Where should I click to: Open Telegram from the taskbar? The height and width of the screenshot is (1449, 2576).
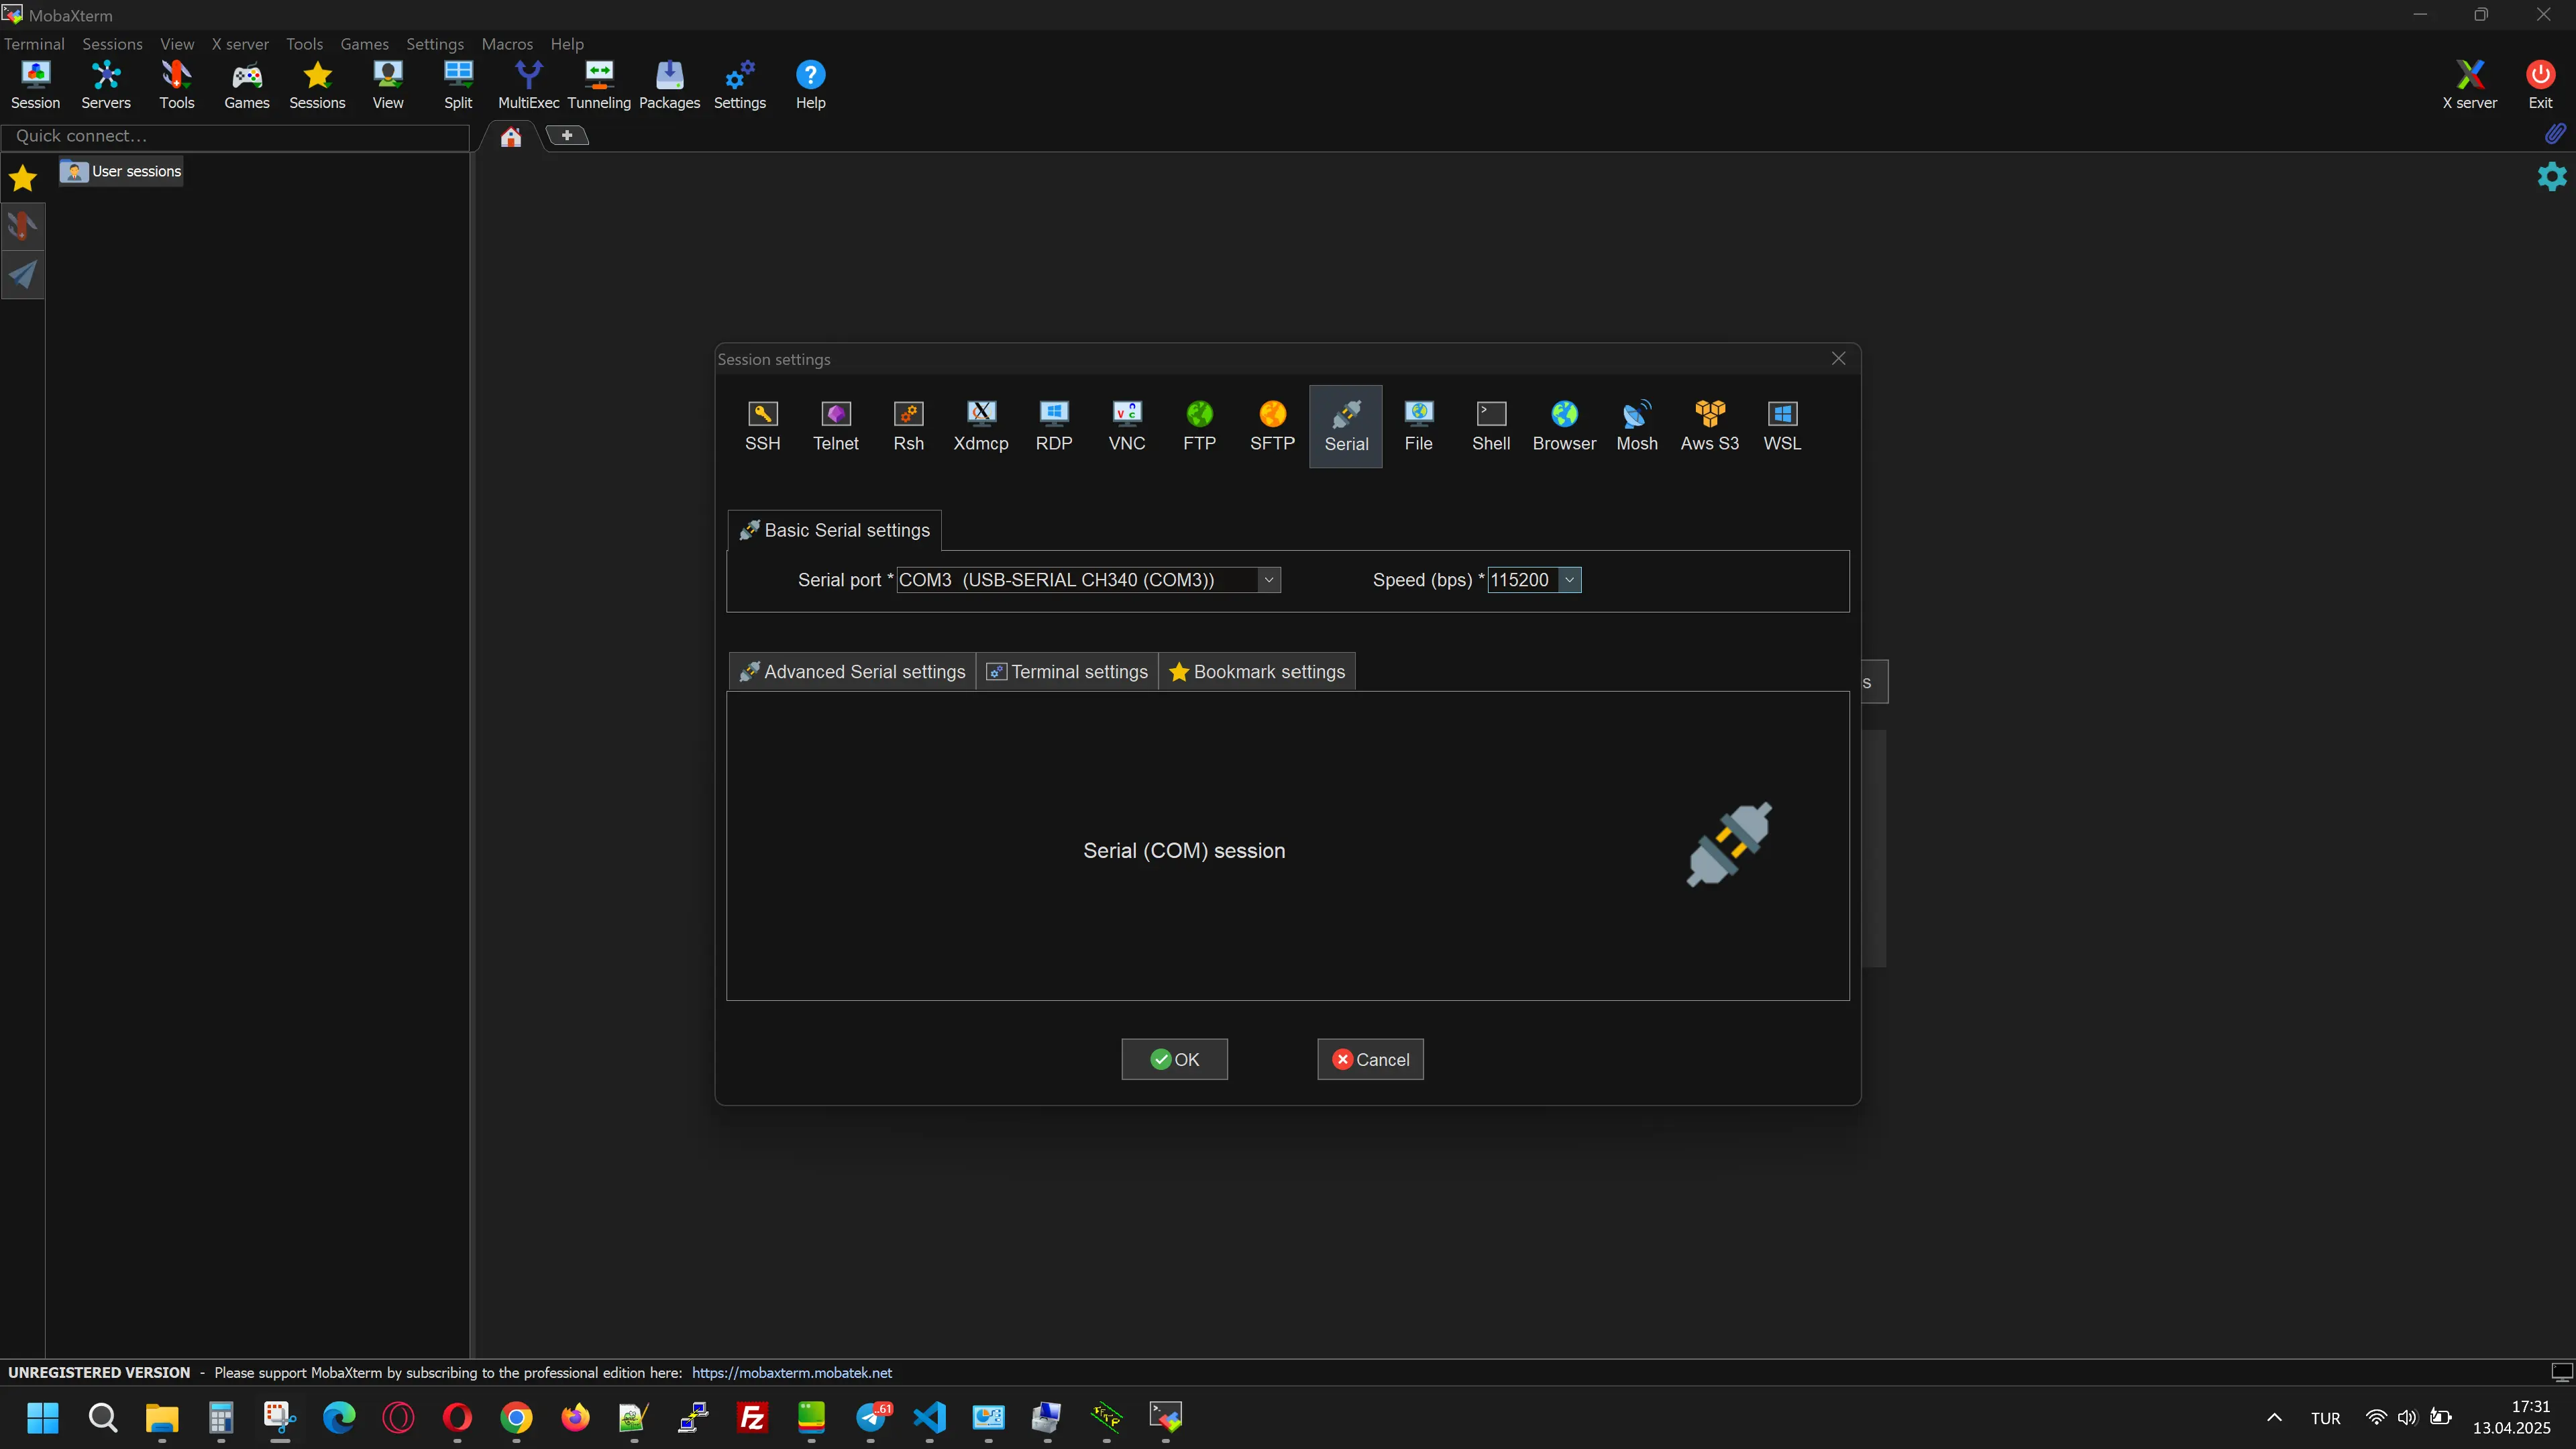pyautogui.click(x=872, y=1417)
